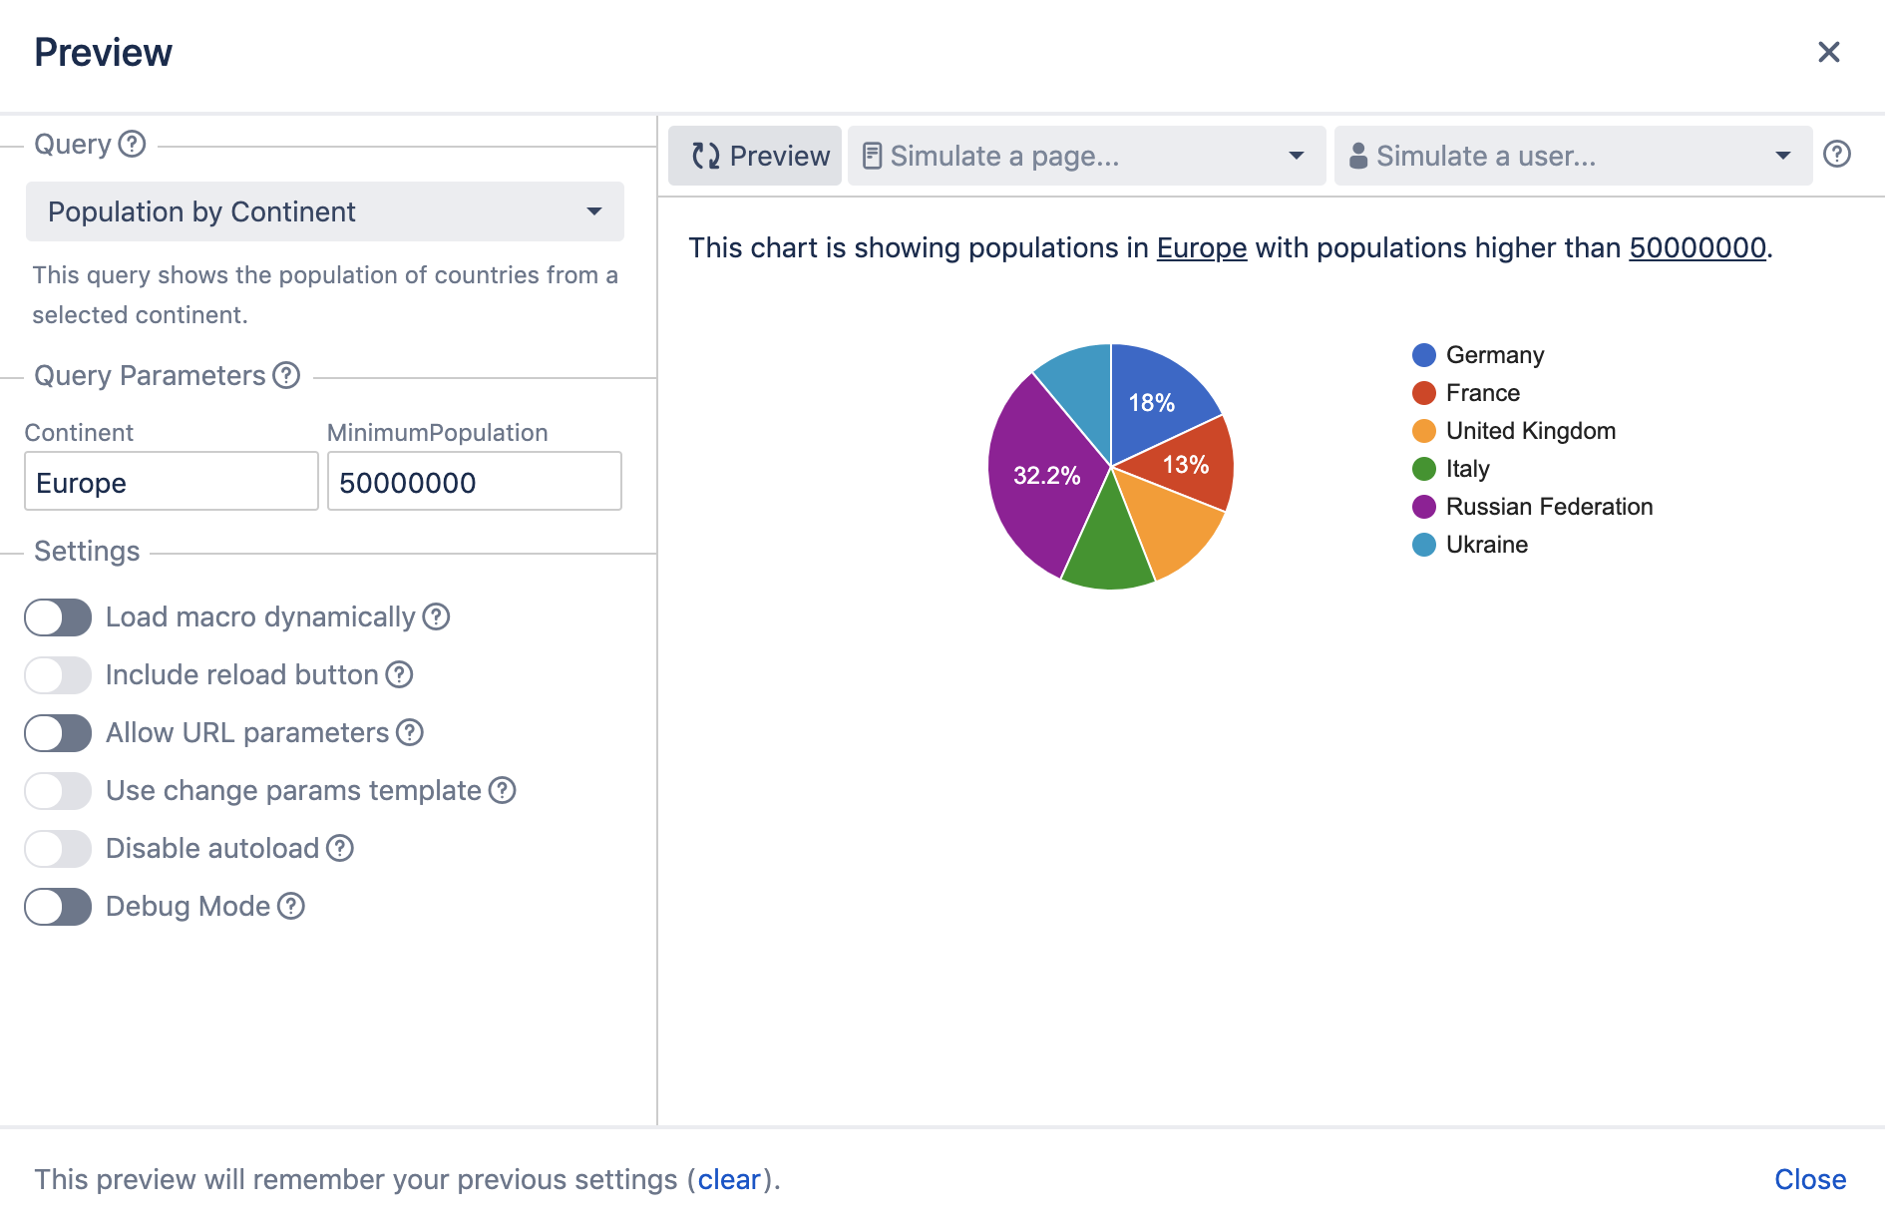Toggle Debug Mode switch
The width and height of the screenshot is (1885, 1227).
58,907
